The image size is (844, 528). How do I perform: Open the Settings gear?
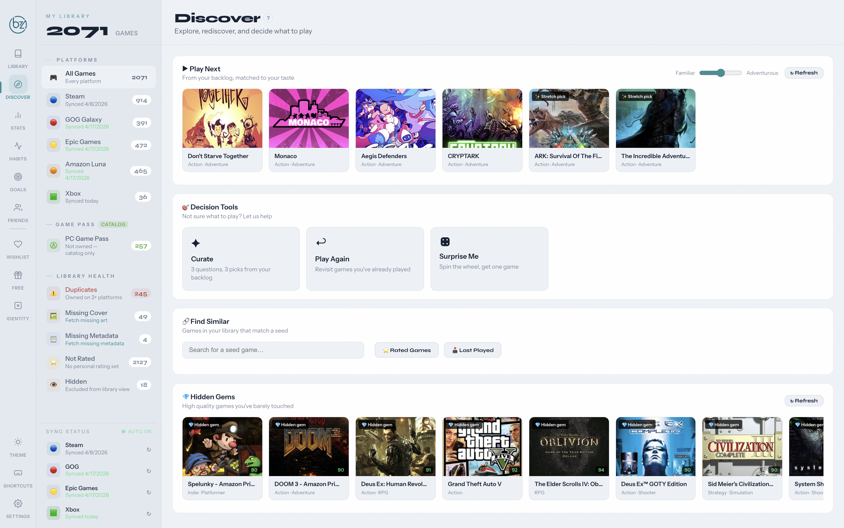tap(18, 504)
